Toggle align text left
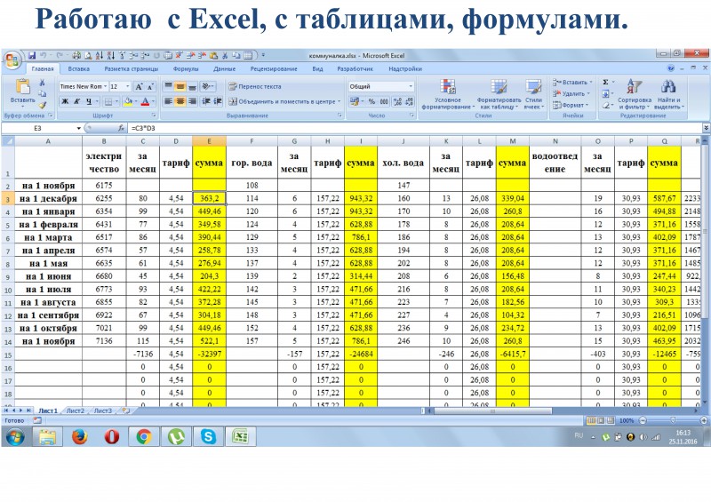This screenshot has width=711, height=502. pos(168,101)
